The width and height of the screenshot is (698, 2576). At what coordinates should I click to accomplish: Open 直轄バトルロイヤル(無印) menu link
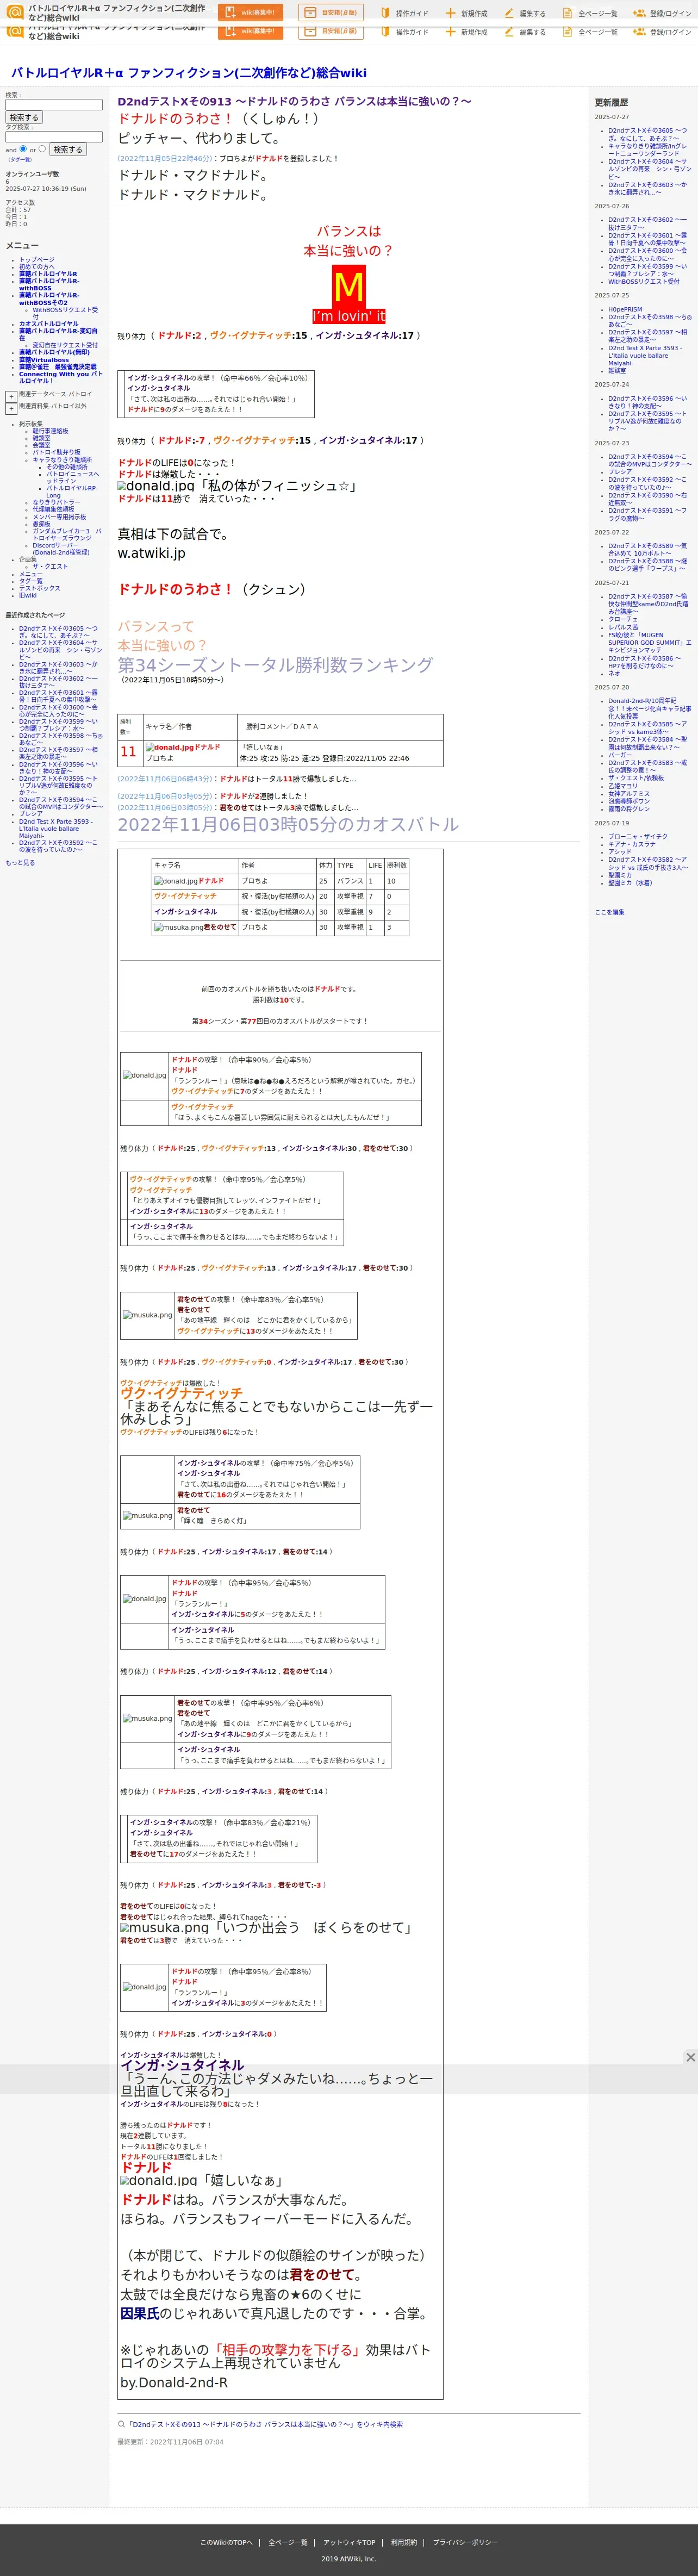pyautogui.click(x=54, y=352)
